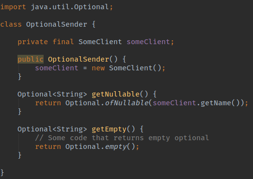Click the highlighted public keyword
The image size is (253, 179).
(x=31, y=59)
